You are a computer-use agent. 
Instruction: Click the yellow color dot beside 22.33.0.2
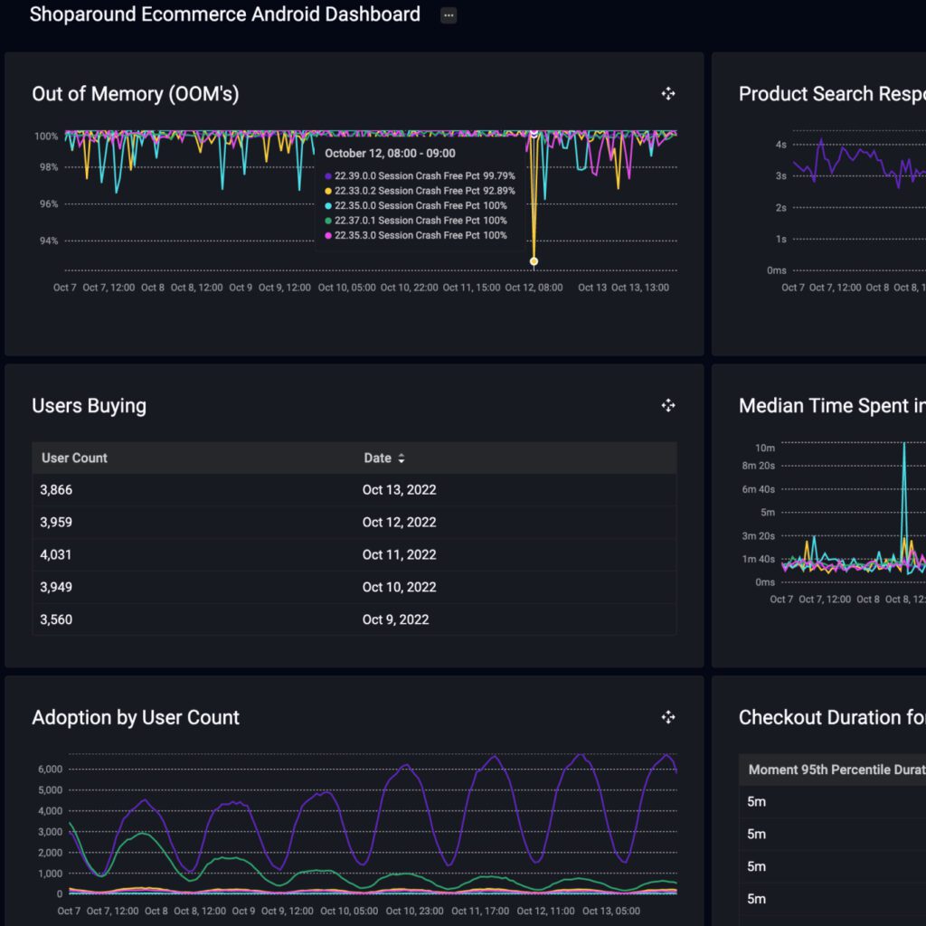[x=326, y=191]
